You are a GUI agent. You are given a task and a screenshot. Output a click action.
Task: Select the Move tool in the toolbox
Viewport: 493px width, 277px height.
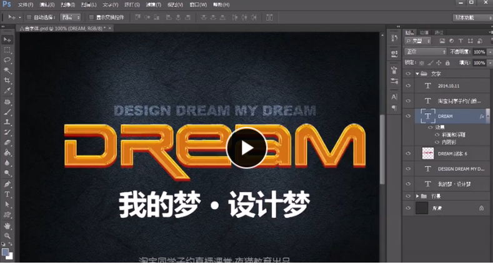point(7,40)
